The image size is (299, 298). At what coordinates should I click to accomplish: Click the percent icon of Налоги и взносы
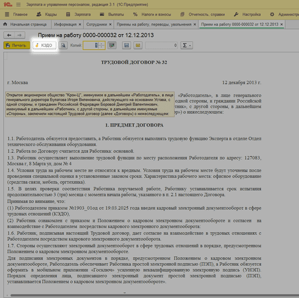pos(135,14)
